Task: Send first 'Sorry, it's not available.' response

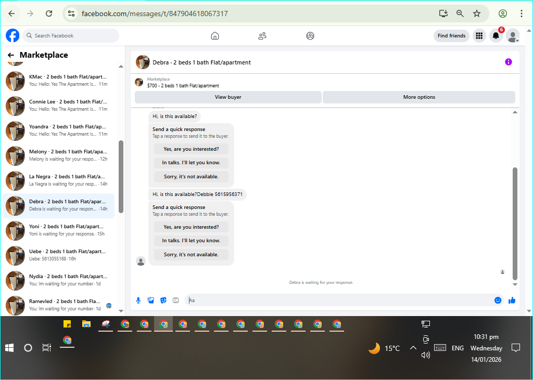Action: 191,177
